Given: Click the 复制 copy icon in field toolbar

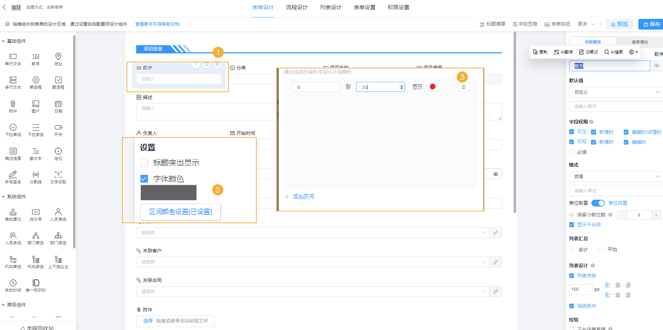Looking at the screenshot, I should (x=540, y=52).
